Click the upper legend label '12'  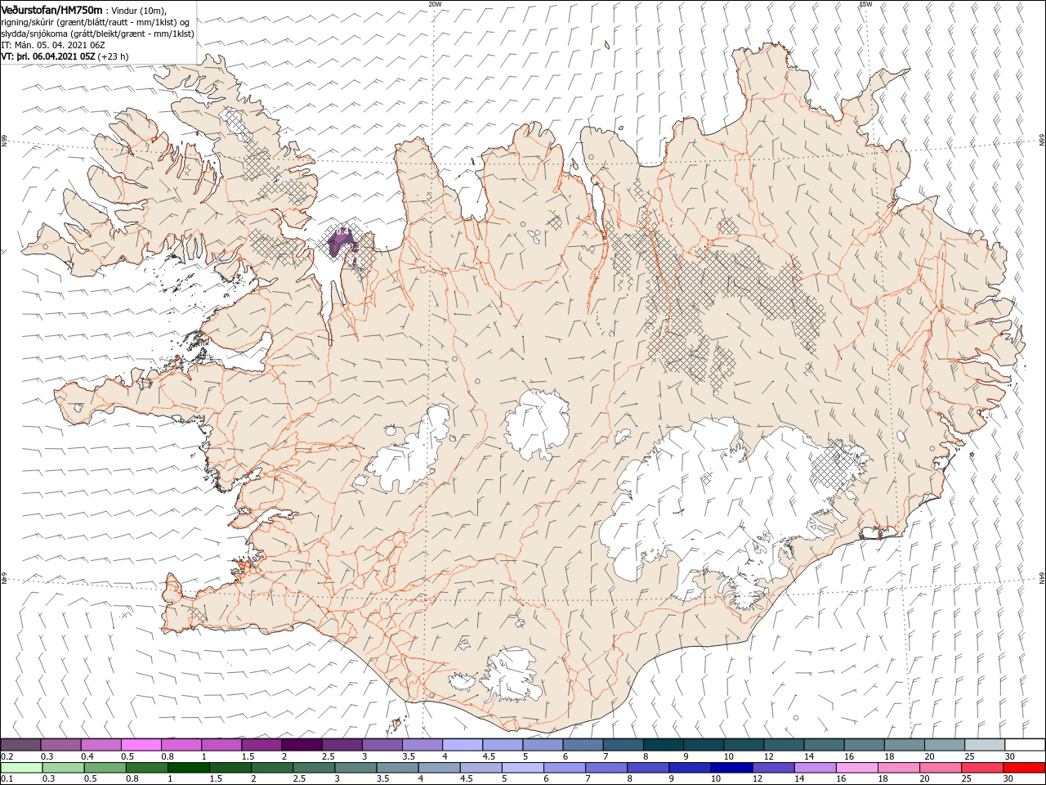(770, 756)
